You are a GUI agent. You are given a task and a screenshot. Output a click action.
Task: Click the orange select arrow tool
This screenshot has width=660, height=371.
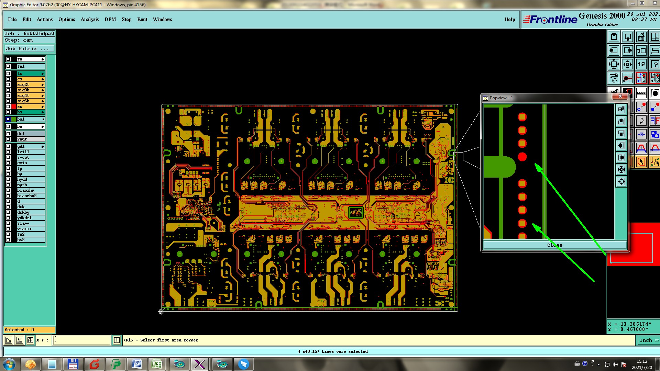click(641, 162)
